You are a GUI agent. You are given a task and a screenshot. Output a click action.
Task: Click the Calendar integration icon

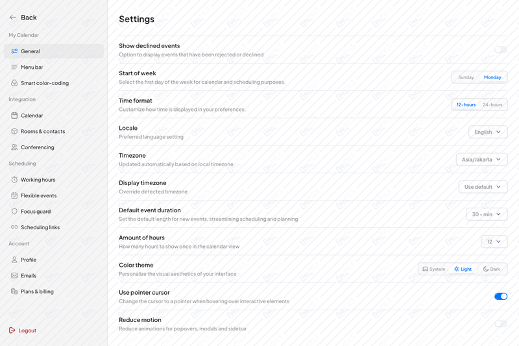pos(14,116)
